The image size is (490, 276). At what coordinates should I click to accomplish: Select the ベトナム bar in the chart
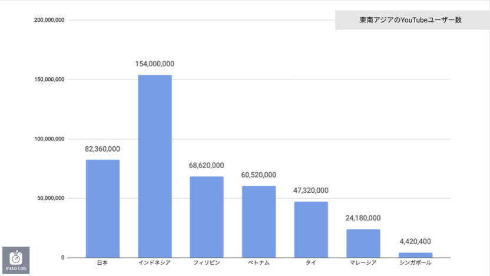point(259,222)
